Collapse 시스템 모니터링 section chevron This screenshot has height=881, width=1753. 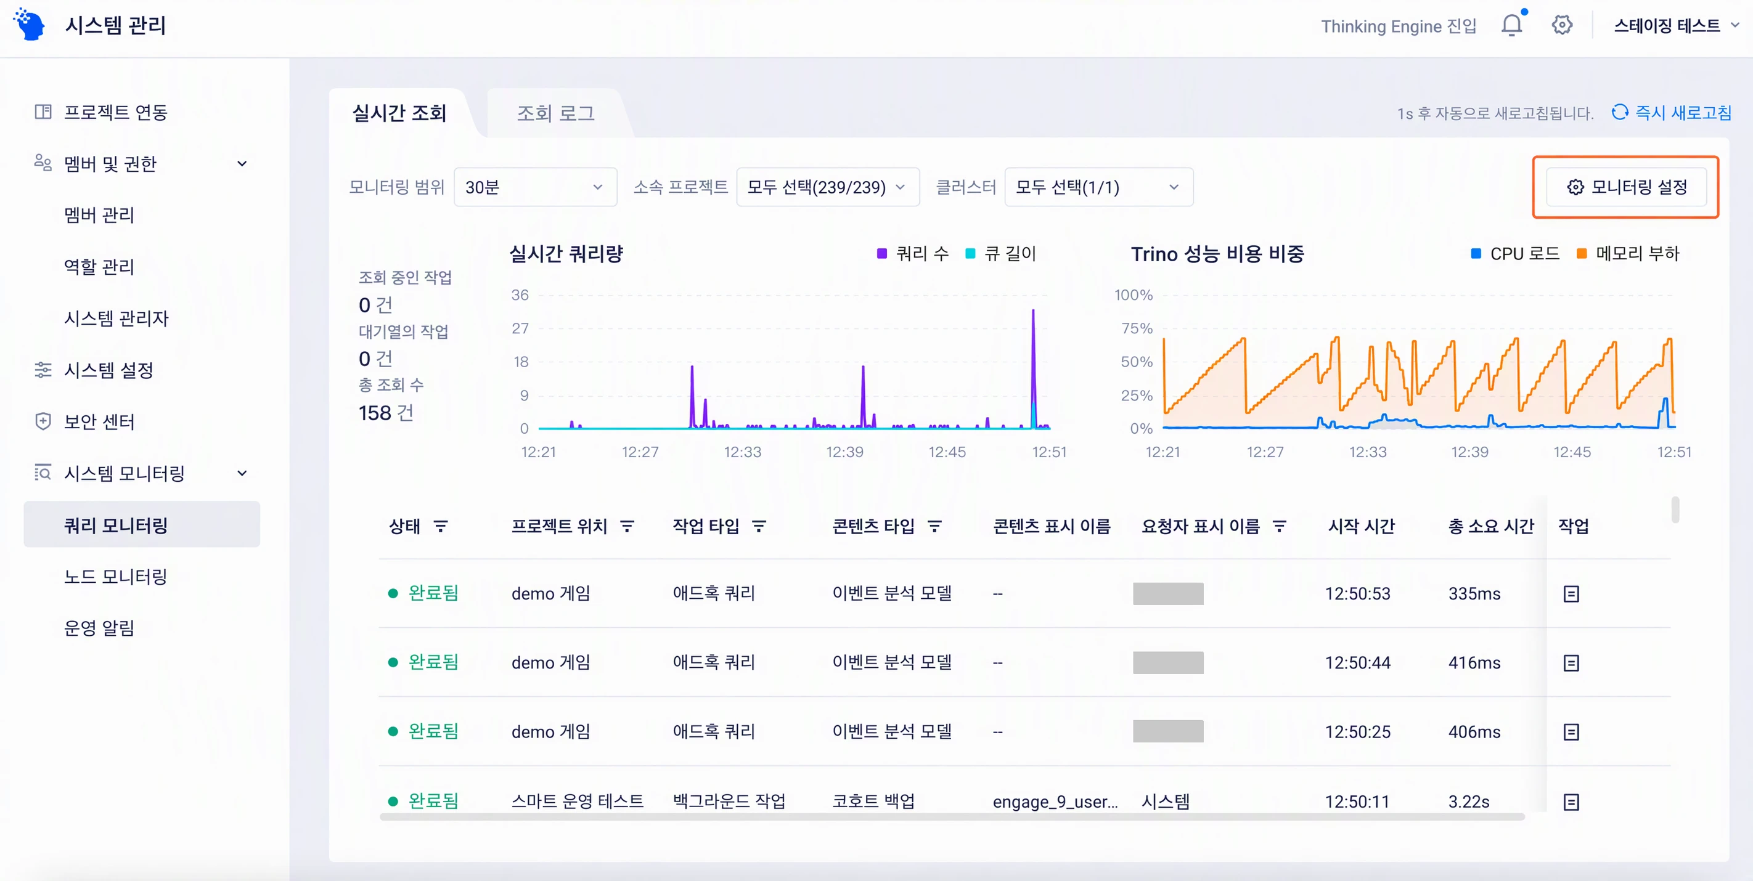point(242,473)
